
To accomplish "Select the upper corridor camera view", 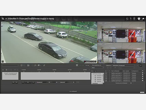I will click(x=121, y=32).
